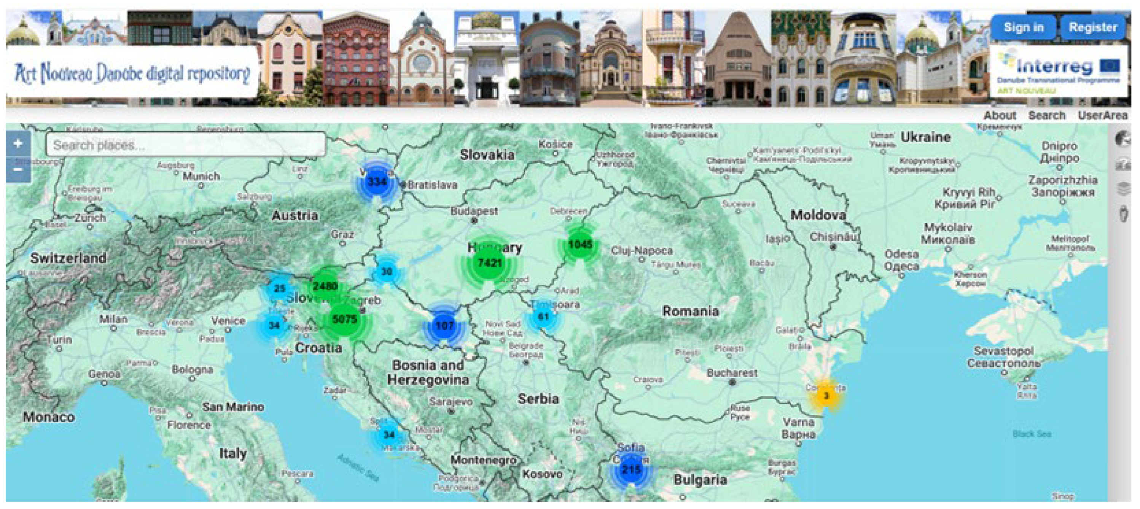Expand the 30 cluster marker

pyautogui.click(x=387, y=272)
